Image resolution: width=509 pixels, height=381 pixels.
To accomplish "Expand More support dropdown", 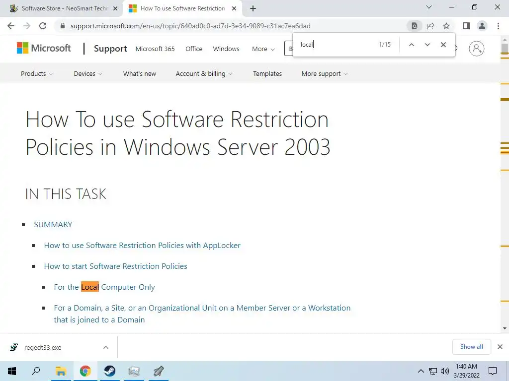I will point(325,73).
